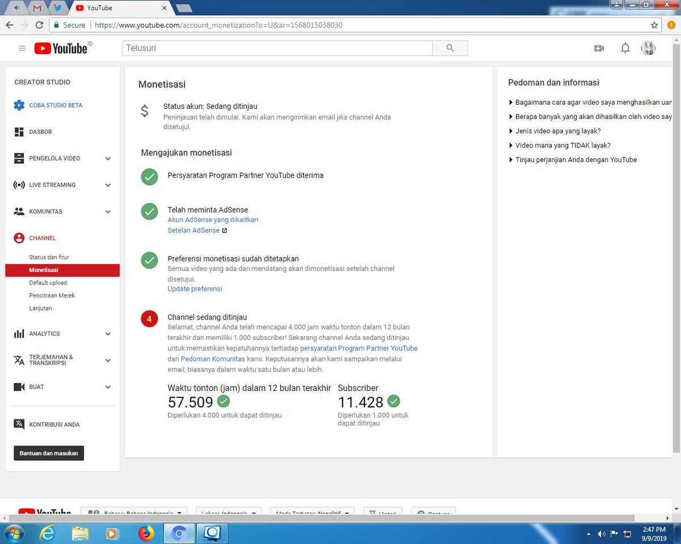The height and width of the screenshot is (544, 681).
Task: Click the Channel person icon
Action: pyautogui.click(x=19, y=238)
